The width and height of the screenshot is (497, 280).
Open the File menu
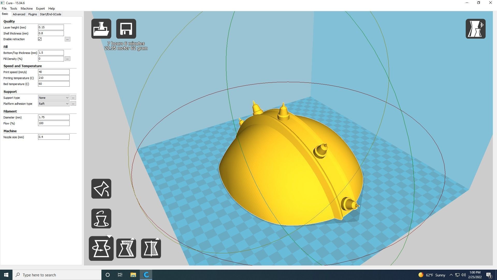click(4, 9)
